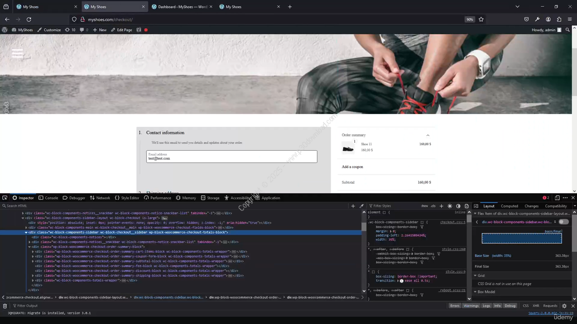Click Add a coupon link
This screenshot has height=324, width=577.
point(352,167)
